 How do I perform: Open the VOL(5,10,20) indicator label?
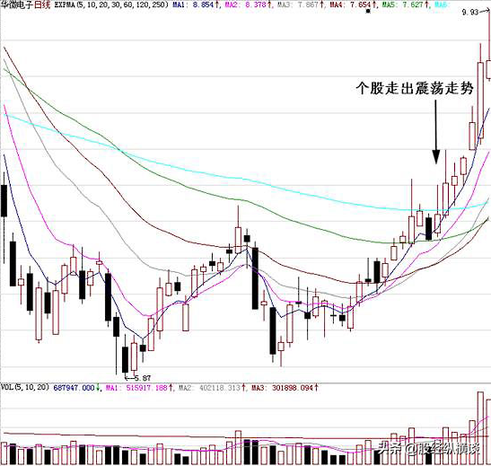click(25, 387)
